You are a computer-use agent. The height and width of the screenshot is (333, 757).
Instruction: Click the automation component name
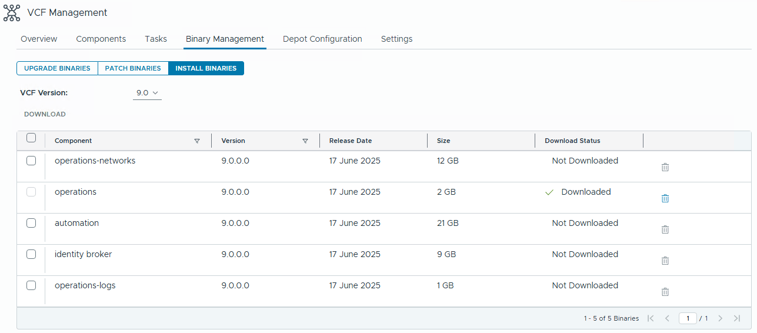pos(76,223)
